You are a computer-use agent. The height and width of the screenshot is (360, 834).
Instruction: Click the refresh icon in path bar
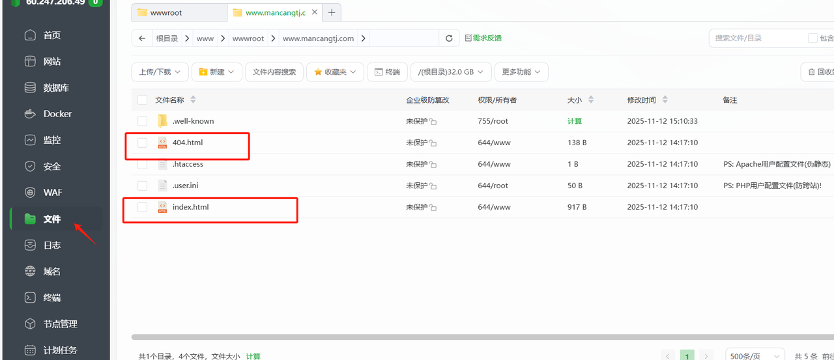point(448,38)
